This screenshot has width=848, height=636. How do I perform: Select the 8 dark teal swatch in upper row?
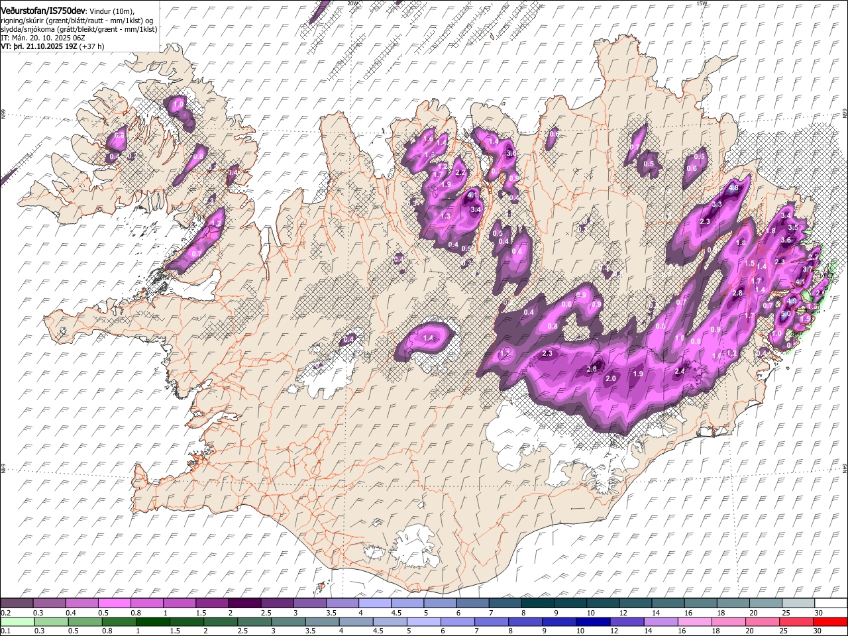[537, 604]
